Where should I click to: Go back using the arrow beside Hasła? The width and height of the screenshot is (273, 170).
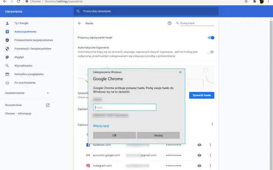tap(80, 23)
